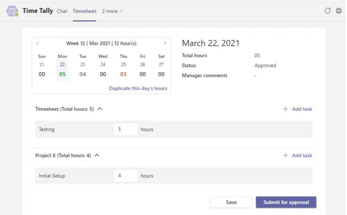Open the Chat tab
The height and width of the screenshot is (215, 347).
click(x=62, y=11)
